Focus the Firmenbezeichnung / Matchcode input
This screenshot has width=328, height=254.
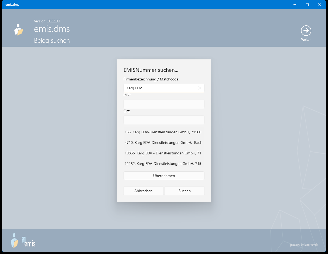(164, 88)
